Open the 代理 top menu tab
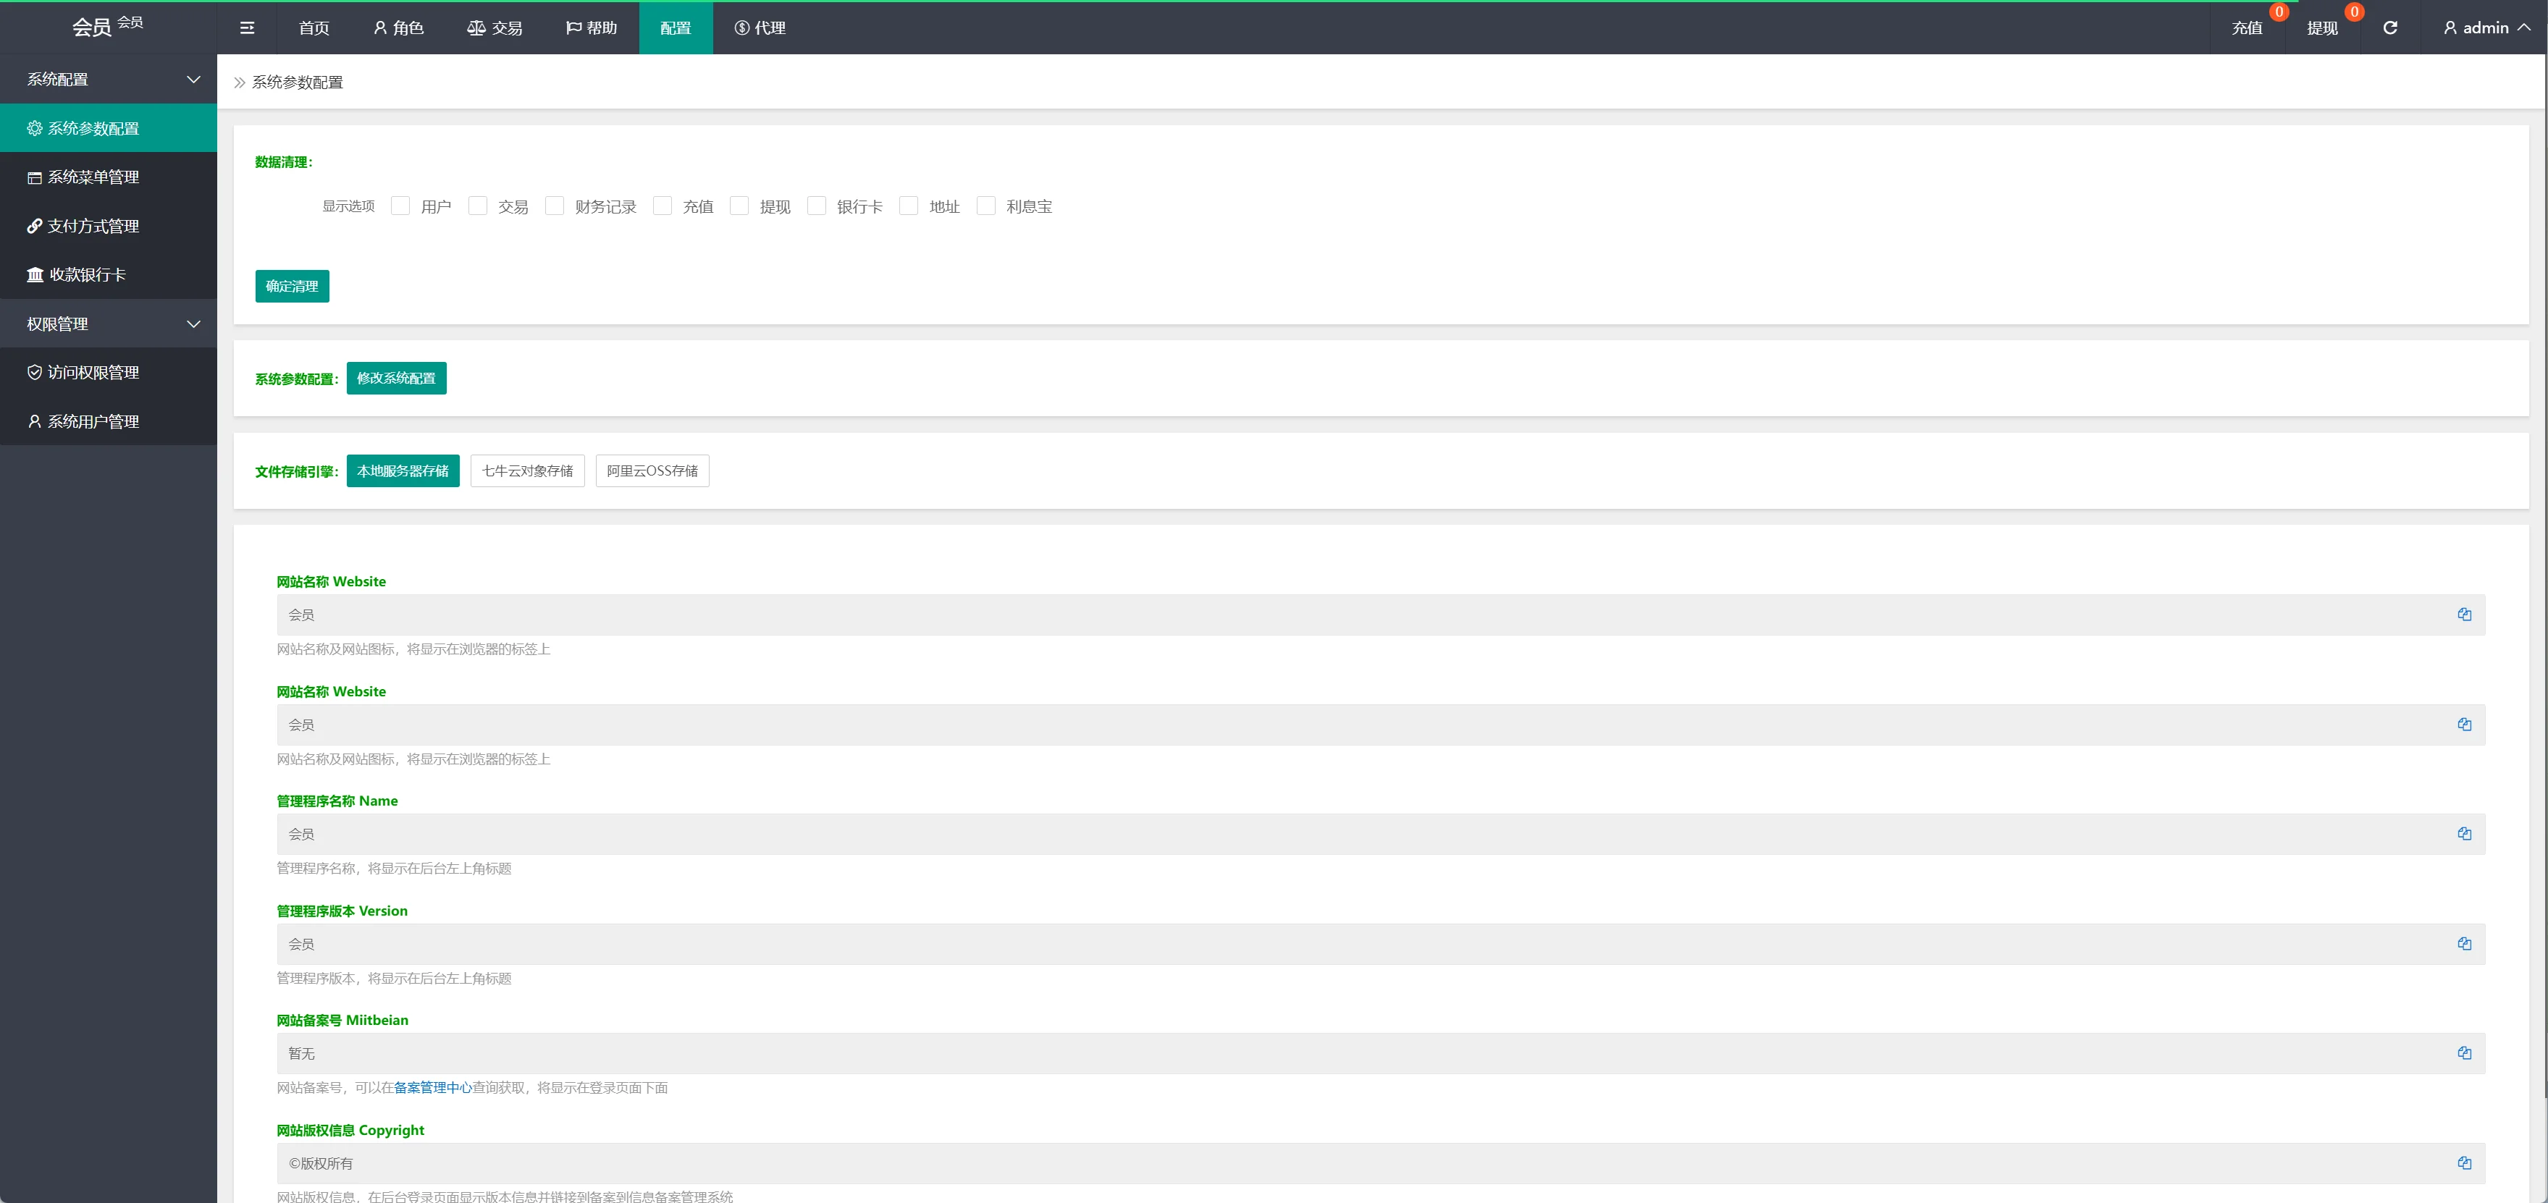This screenshot has width=2548, height=1203. [x=760, y=28]
